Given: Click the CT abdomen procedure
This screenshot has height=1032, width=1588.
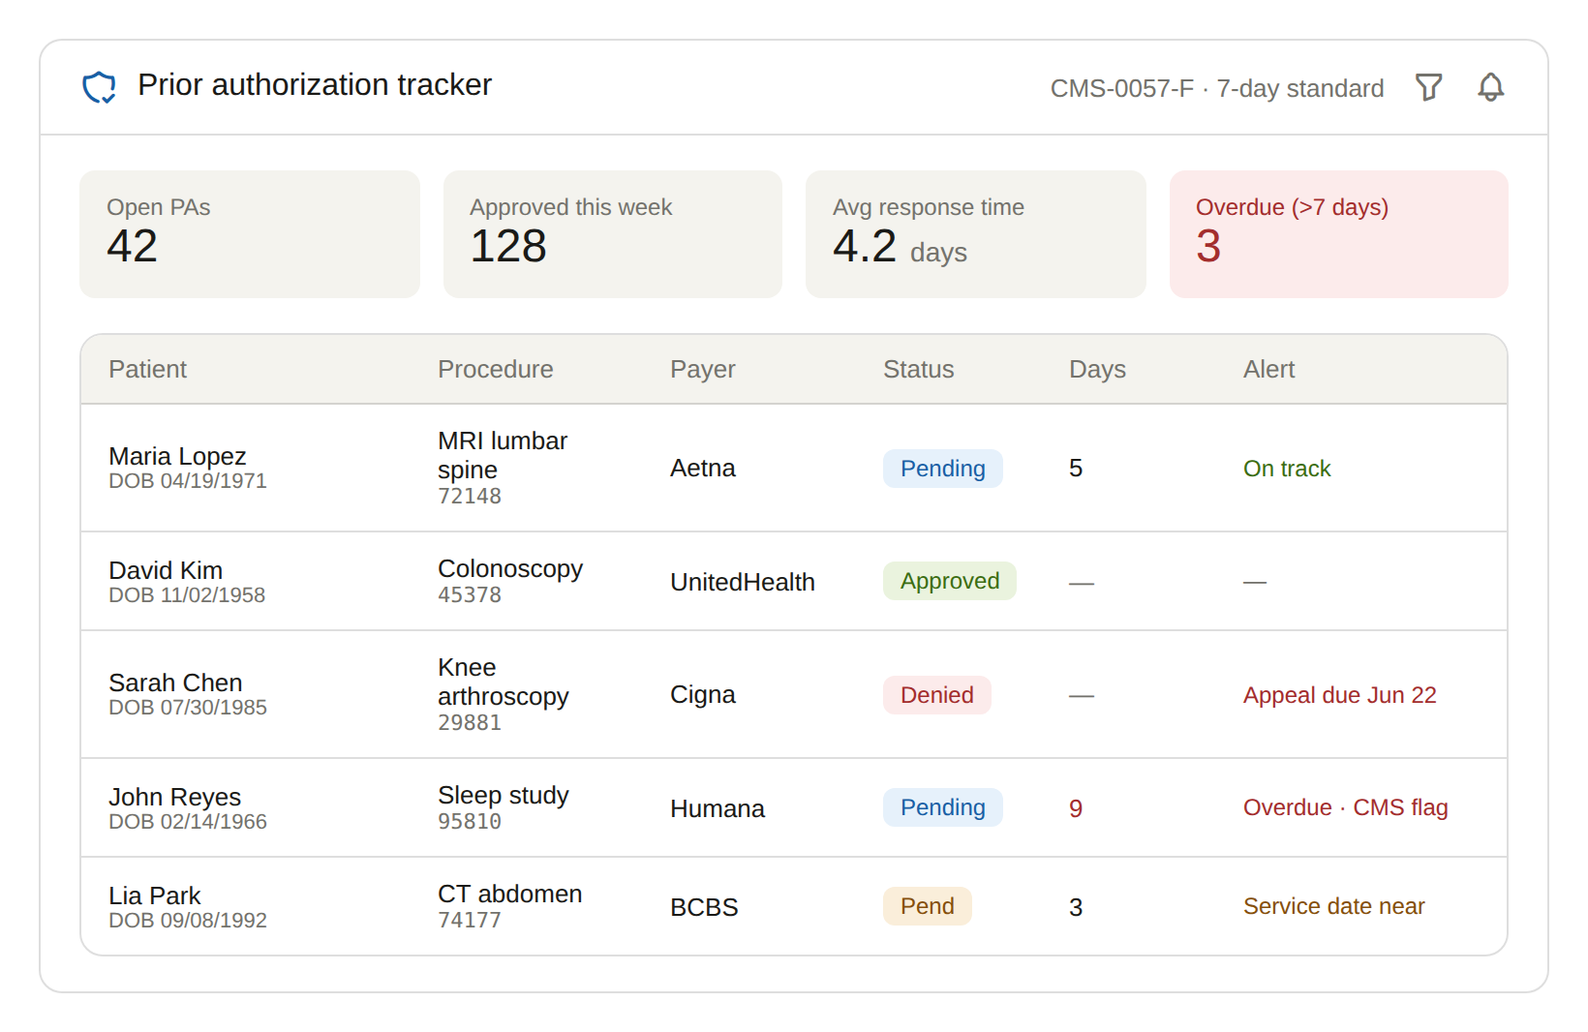Looking at the screenshot, I should tap(510, 894).
